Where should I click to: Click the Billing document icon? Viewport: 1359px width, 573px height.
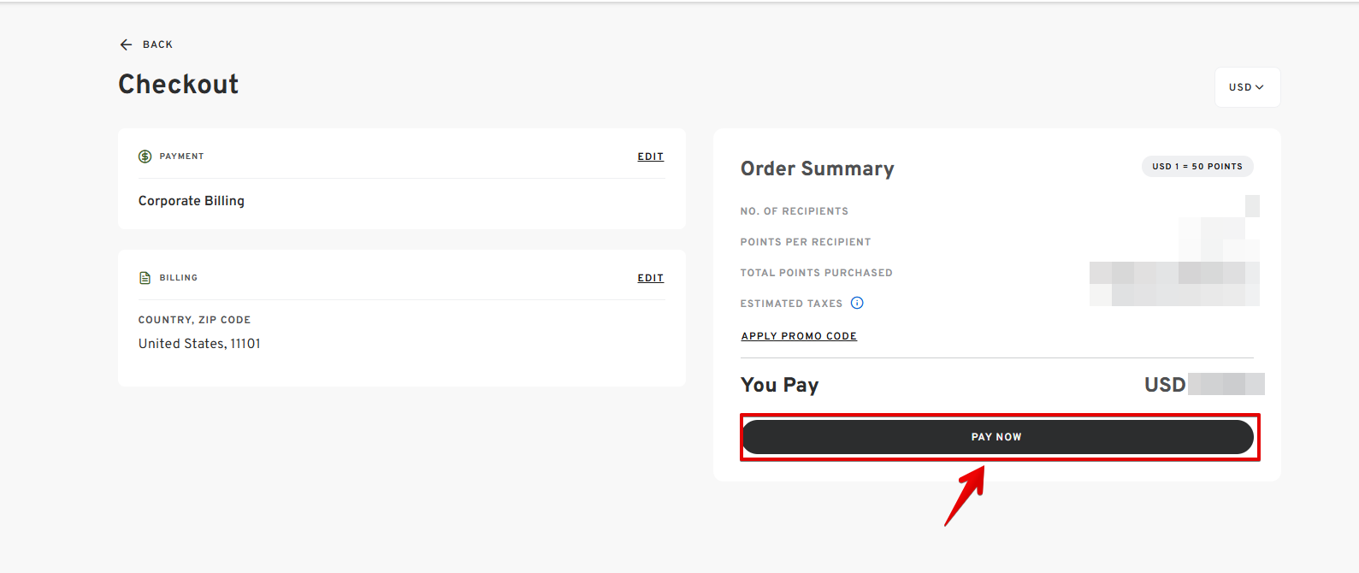[x=145, y=278]
